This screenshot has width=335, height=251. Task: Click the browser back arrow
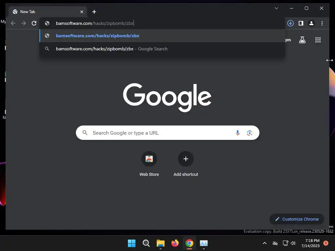(x=13, y=23)
